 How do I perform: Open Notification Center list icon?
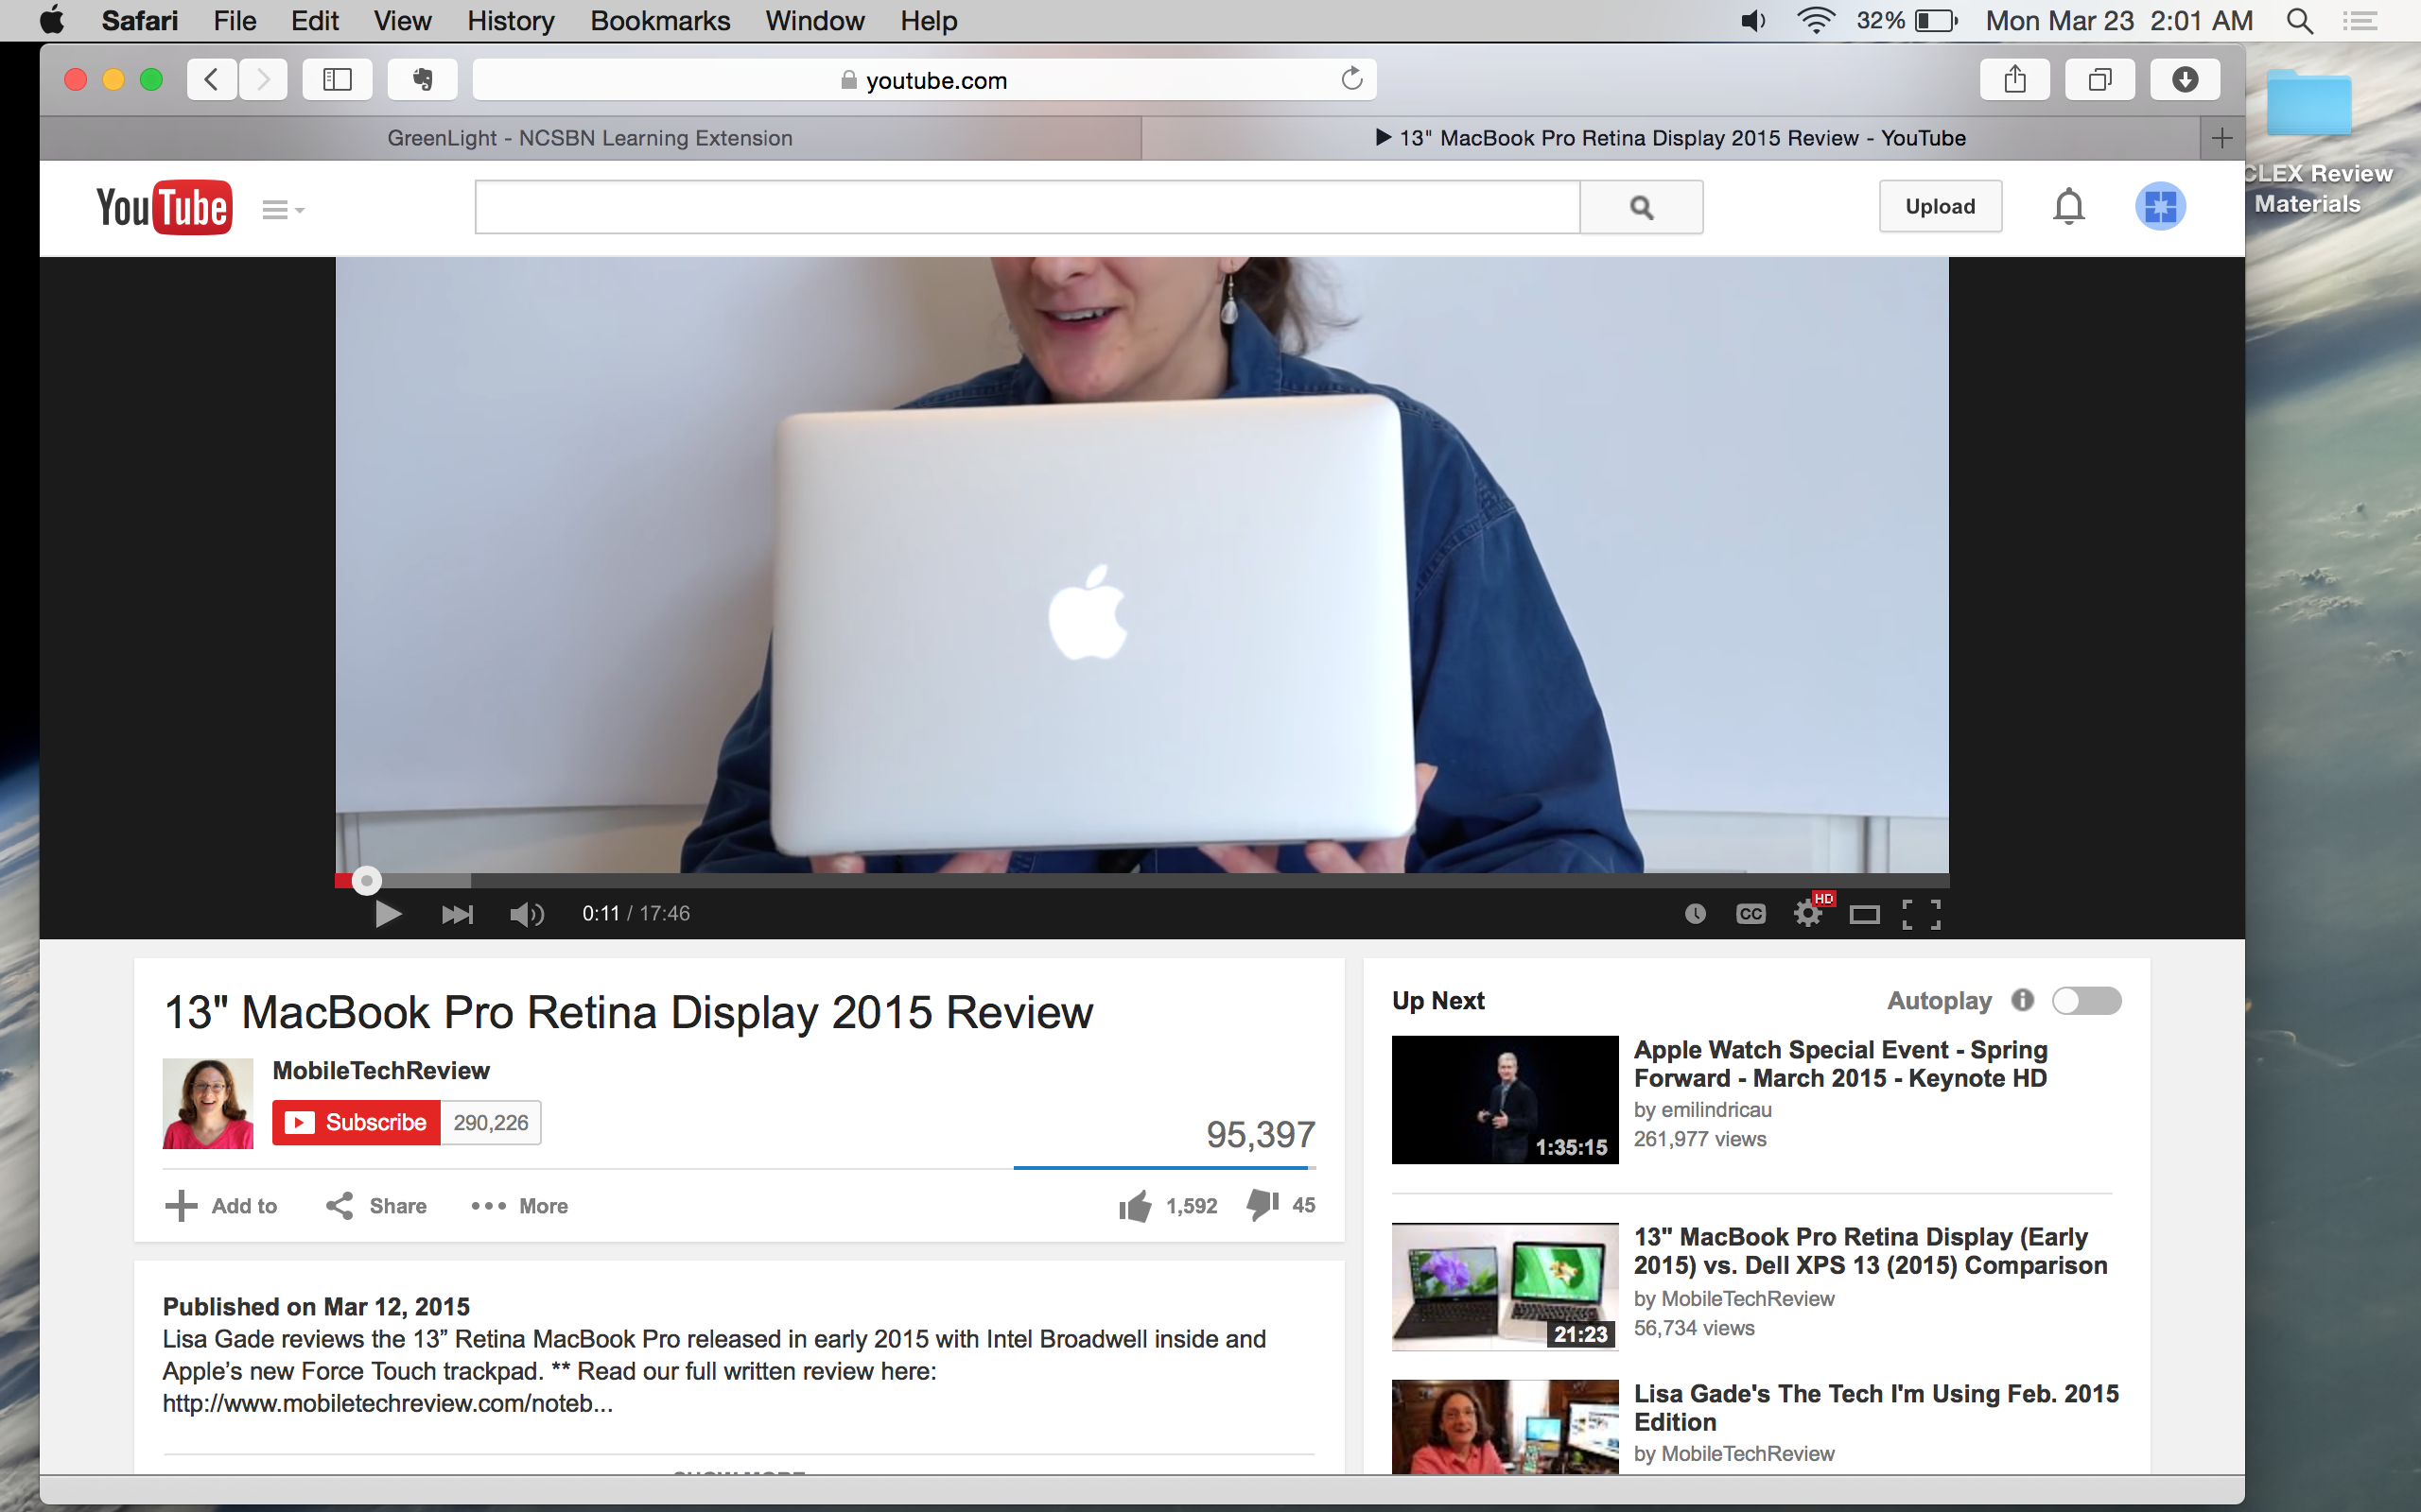(2360, 20)
